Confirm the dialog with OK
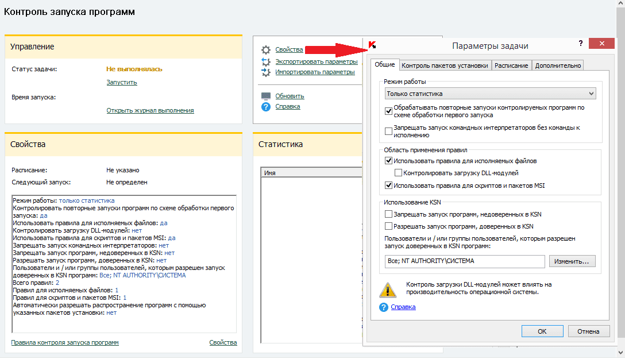625x363 pixels. 542,331
